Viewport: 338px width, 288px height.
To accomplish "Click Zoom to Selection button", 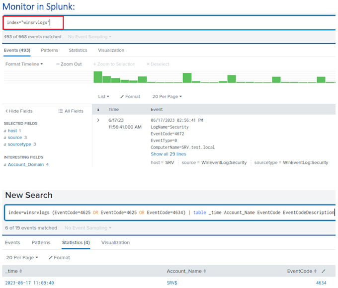I will point(114,64).
